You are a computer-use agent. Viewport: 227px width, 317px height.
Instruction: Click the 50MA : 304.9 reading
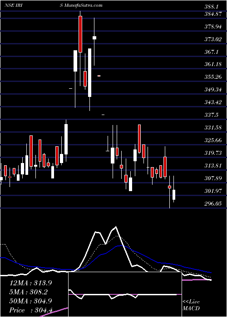pyautogui.click(x=31, y=301)
